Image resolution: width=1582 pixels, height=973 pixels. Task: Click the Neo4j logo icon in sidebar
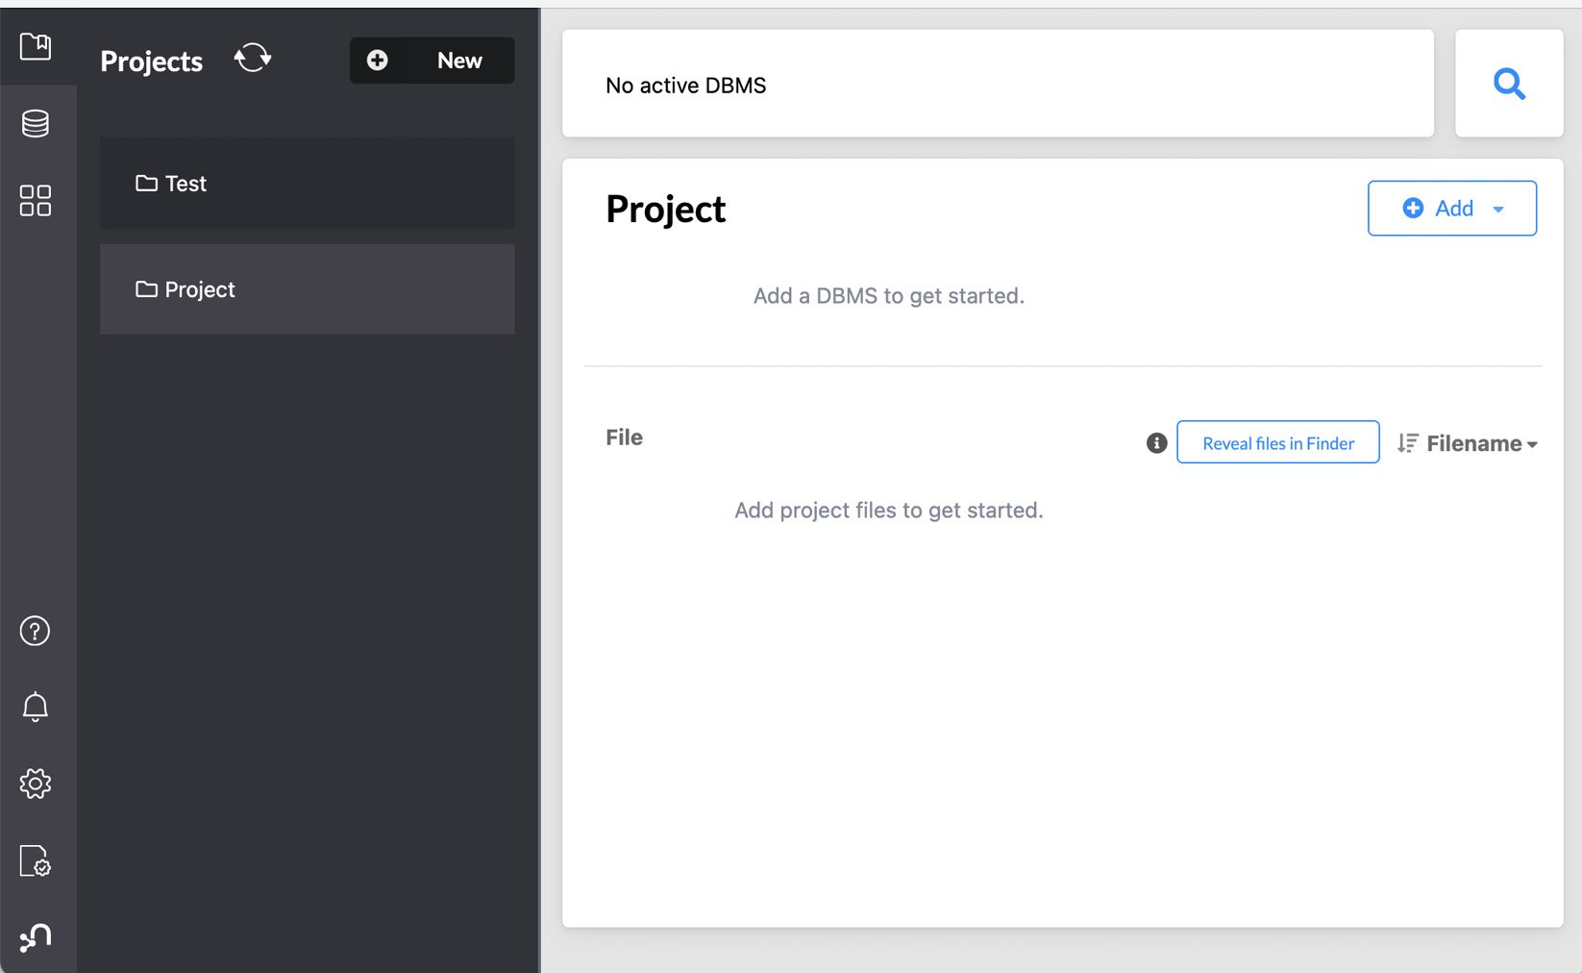coord(36,937)
